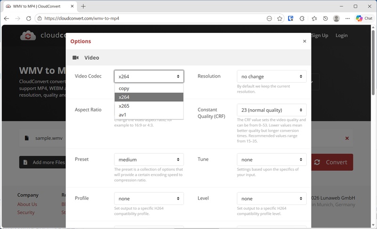
Task: Open the Copilot Chat button
Action: click(x=364, y=18)
